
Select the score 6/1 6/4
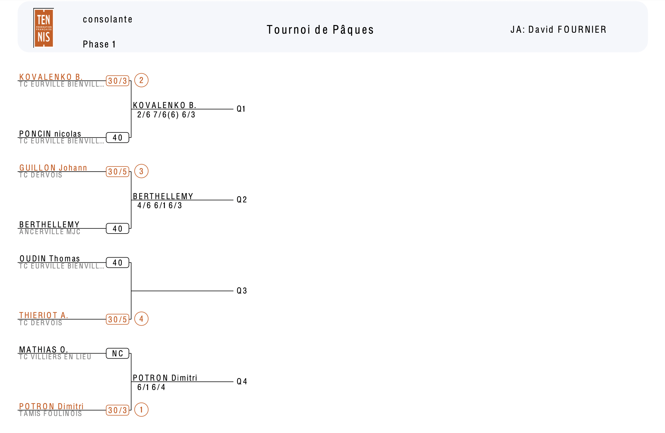click(151, 387)
